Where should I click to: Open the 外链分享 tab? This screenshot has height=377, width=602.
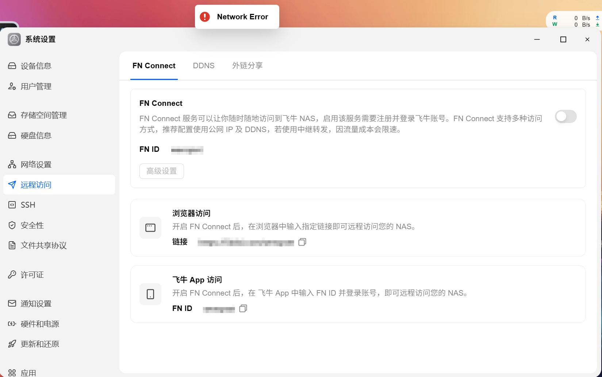pyautogui.click(x=248, y=66)
